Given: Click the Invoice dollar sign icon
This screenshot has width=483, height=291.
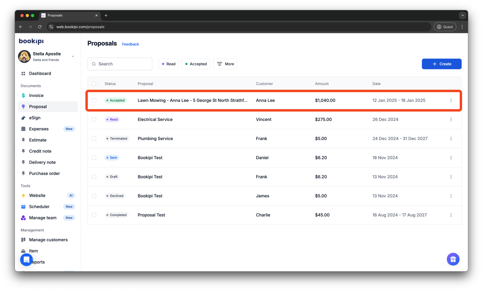Looking at the screenshot, I should pyautogui.click(x=23, y=95).
